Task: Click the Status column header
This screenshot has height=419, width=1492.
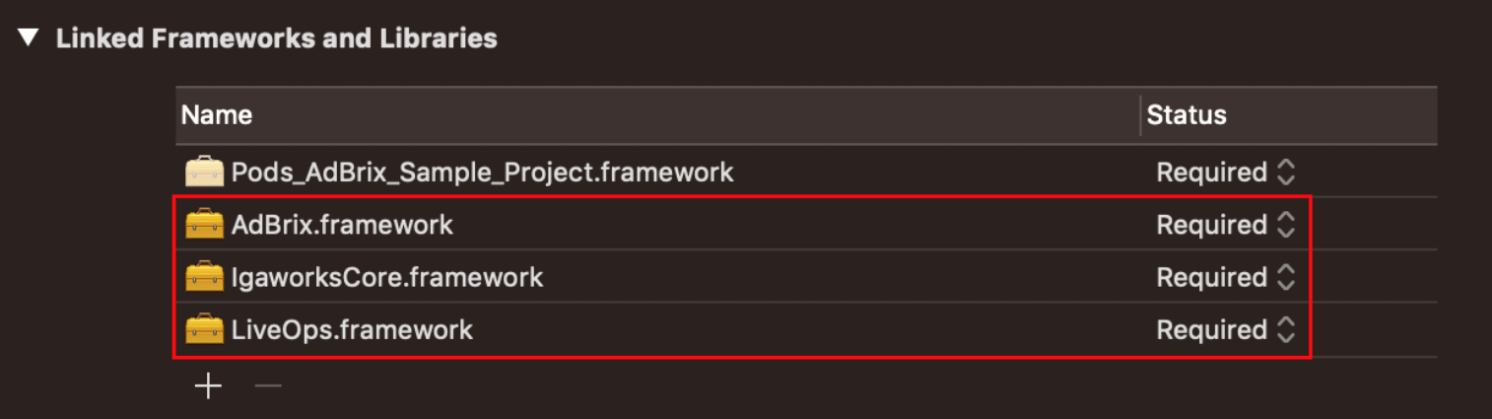Action: (1289, 115)
